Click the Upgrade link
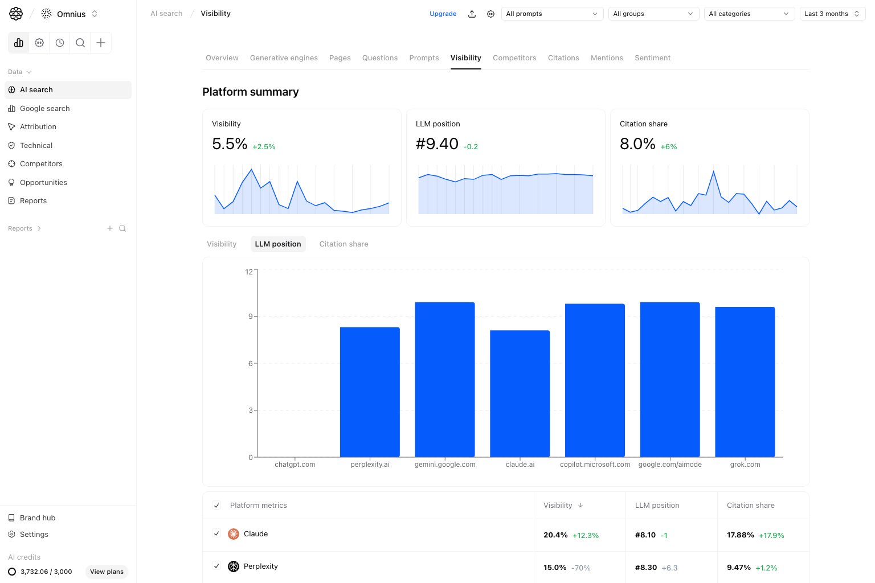Viewport: 875px width, 583px height. click(x=443, y=14)
